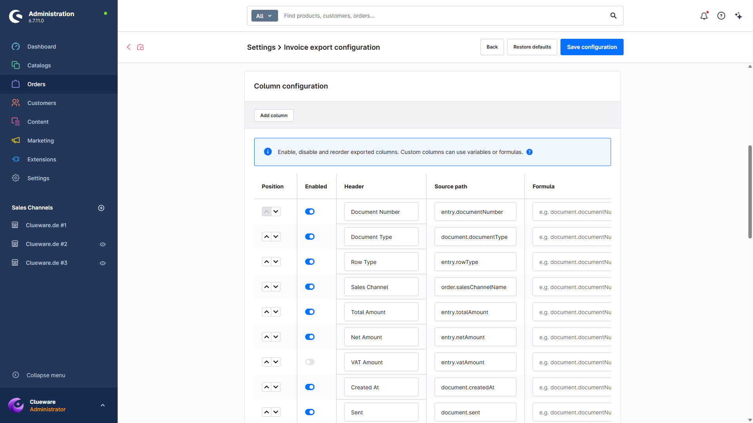This screenshot has width=753, height=423.
Task: Disable the Sent column toggle
Action: pyautogui.click(x=310, y=412)
